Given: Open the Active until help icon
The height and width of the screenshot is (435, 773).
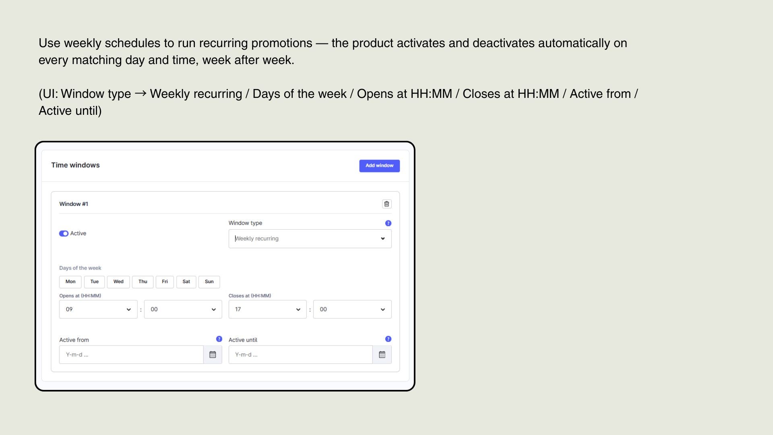Looking at the screenshot, I should point(388,339).
